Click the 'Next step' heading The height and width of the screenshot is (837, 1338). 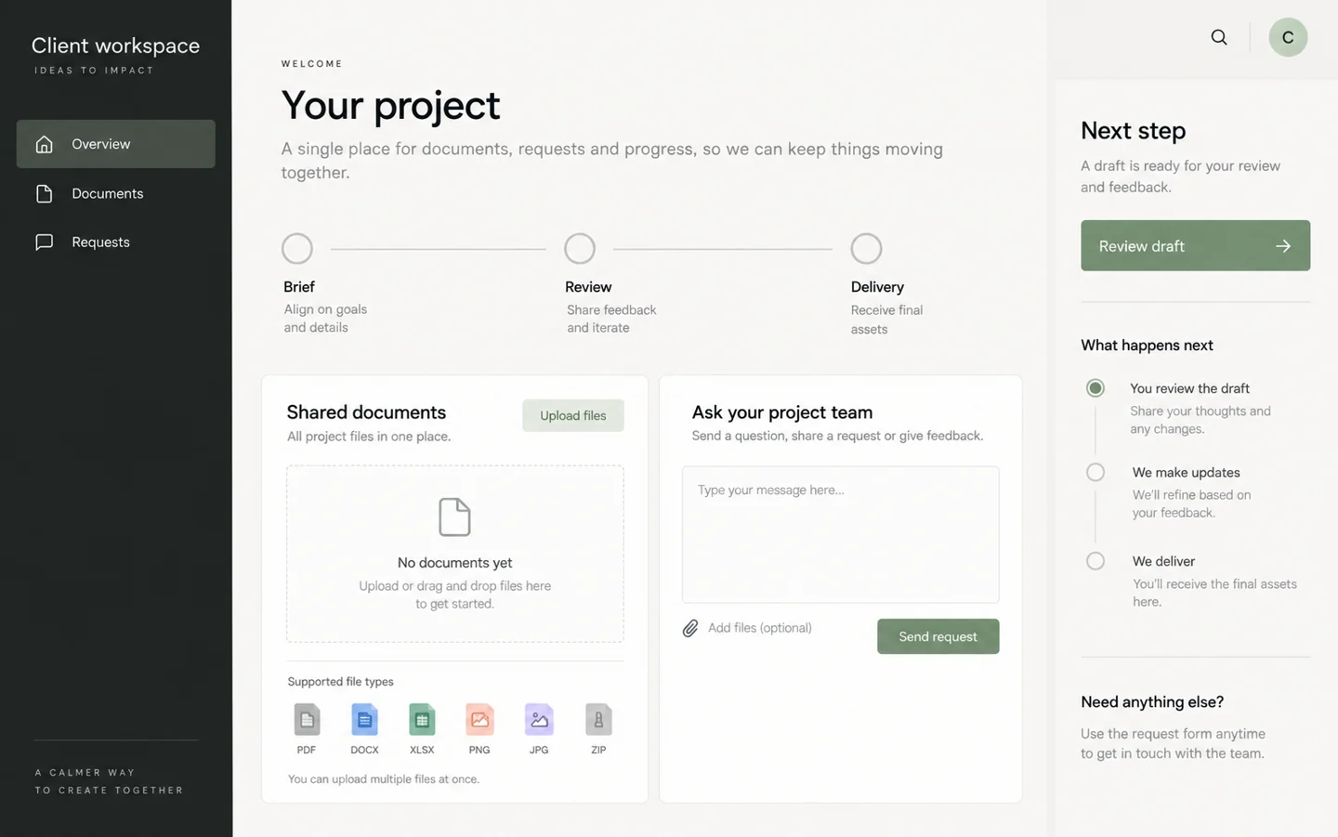(1134, 131)
